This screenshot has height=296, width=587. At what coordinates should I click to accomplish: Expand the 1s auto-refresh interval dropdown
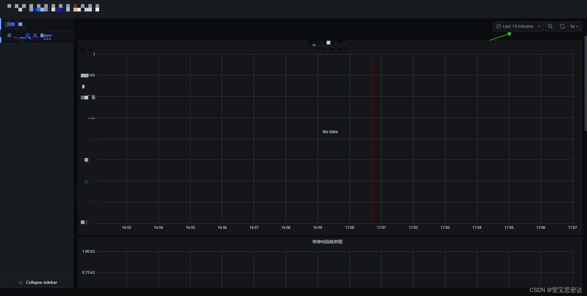click(x=574, y=26)
